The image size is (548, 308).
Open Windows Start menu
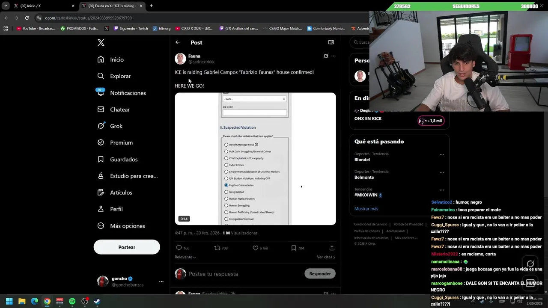pyautogui.click(x=9, y=301)
